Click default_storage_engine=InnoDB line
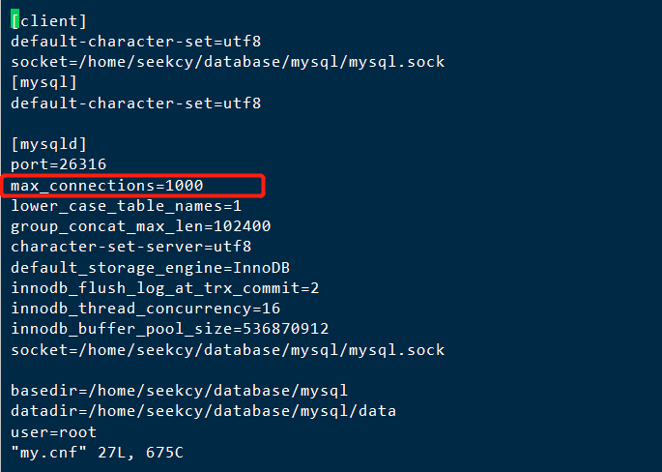 pos(151,268)
